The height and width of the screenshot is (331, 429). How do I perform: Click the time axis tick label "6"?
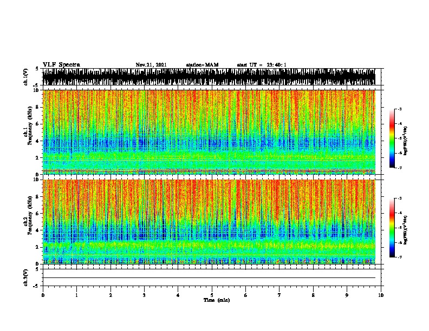coord(246,295)
